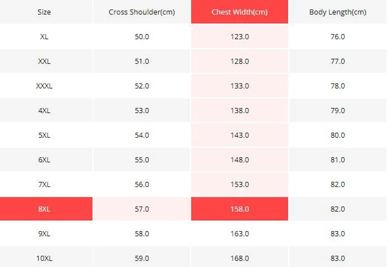Click the highlighted 158.0 chest width cell

(239, 209)
